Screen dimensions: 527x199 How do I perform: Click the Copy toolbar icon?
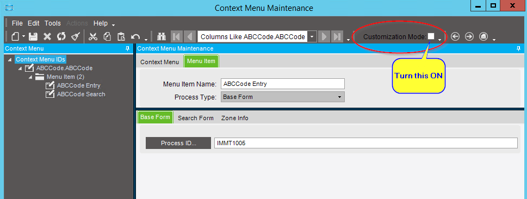pos(107,36)
